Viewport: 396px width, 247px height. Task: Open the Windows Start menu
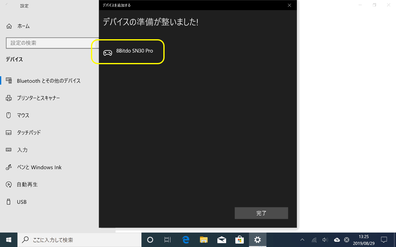point(9,240)
